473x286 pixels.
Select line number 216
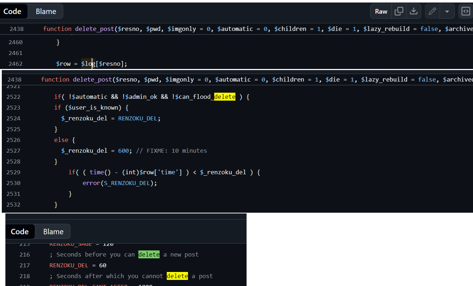point(25,254)
